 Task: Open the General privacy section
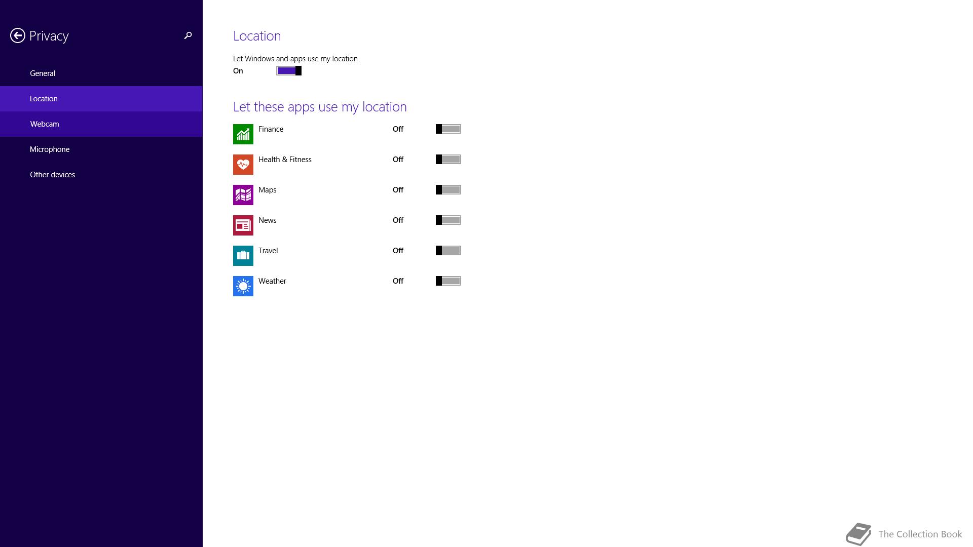coord(101,73)
